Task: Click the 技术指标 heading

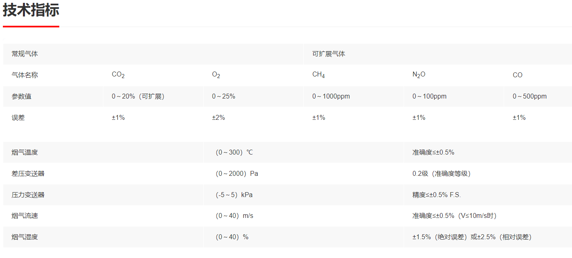Action: click(x=31, y=10)
